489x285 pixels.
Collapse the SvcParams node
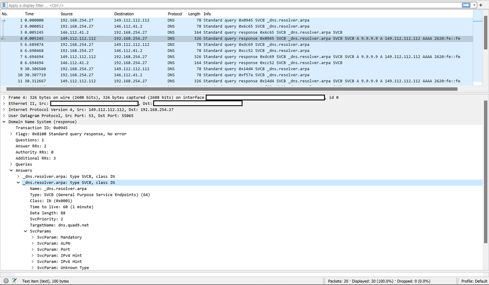pyautogui.click(x=25, y=231)
